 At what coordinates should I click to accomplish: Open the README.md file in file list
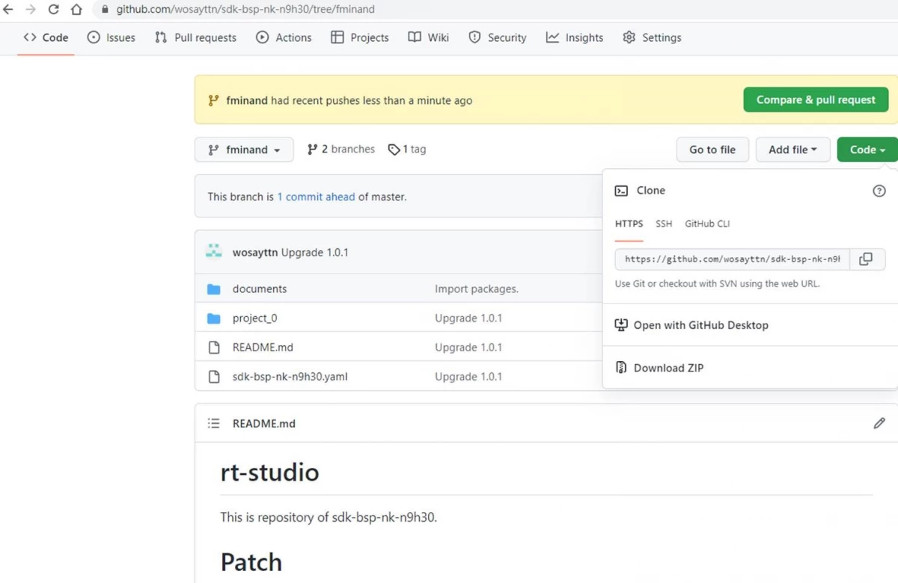coord(263,347)
